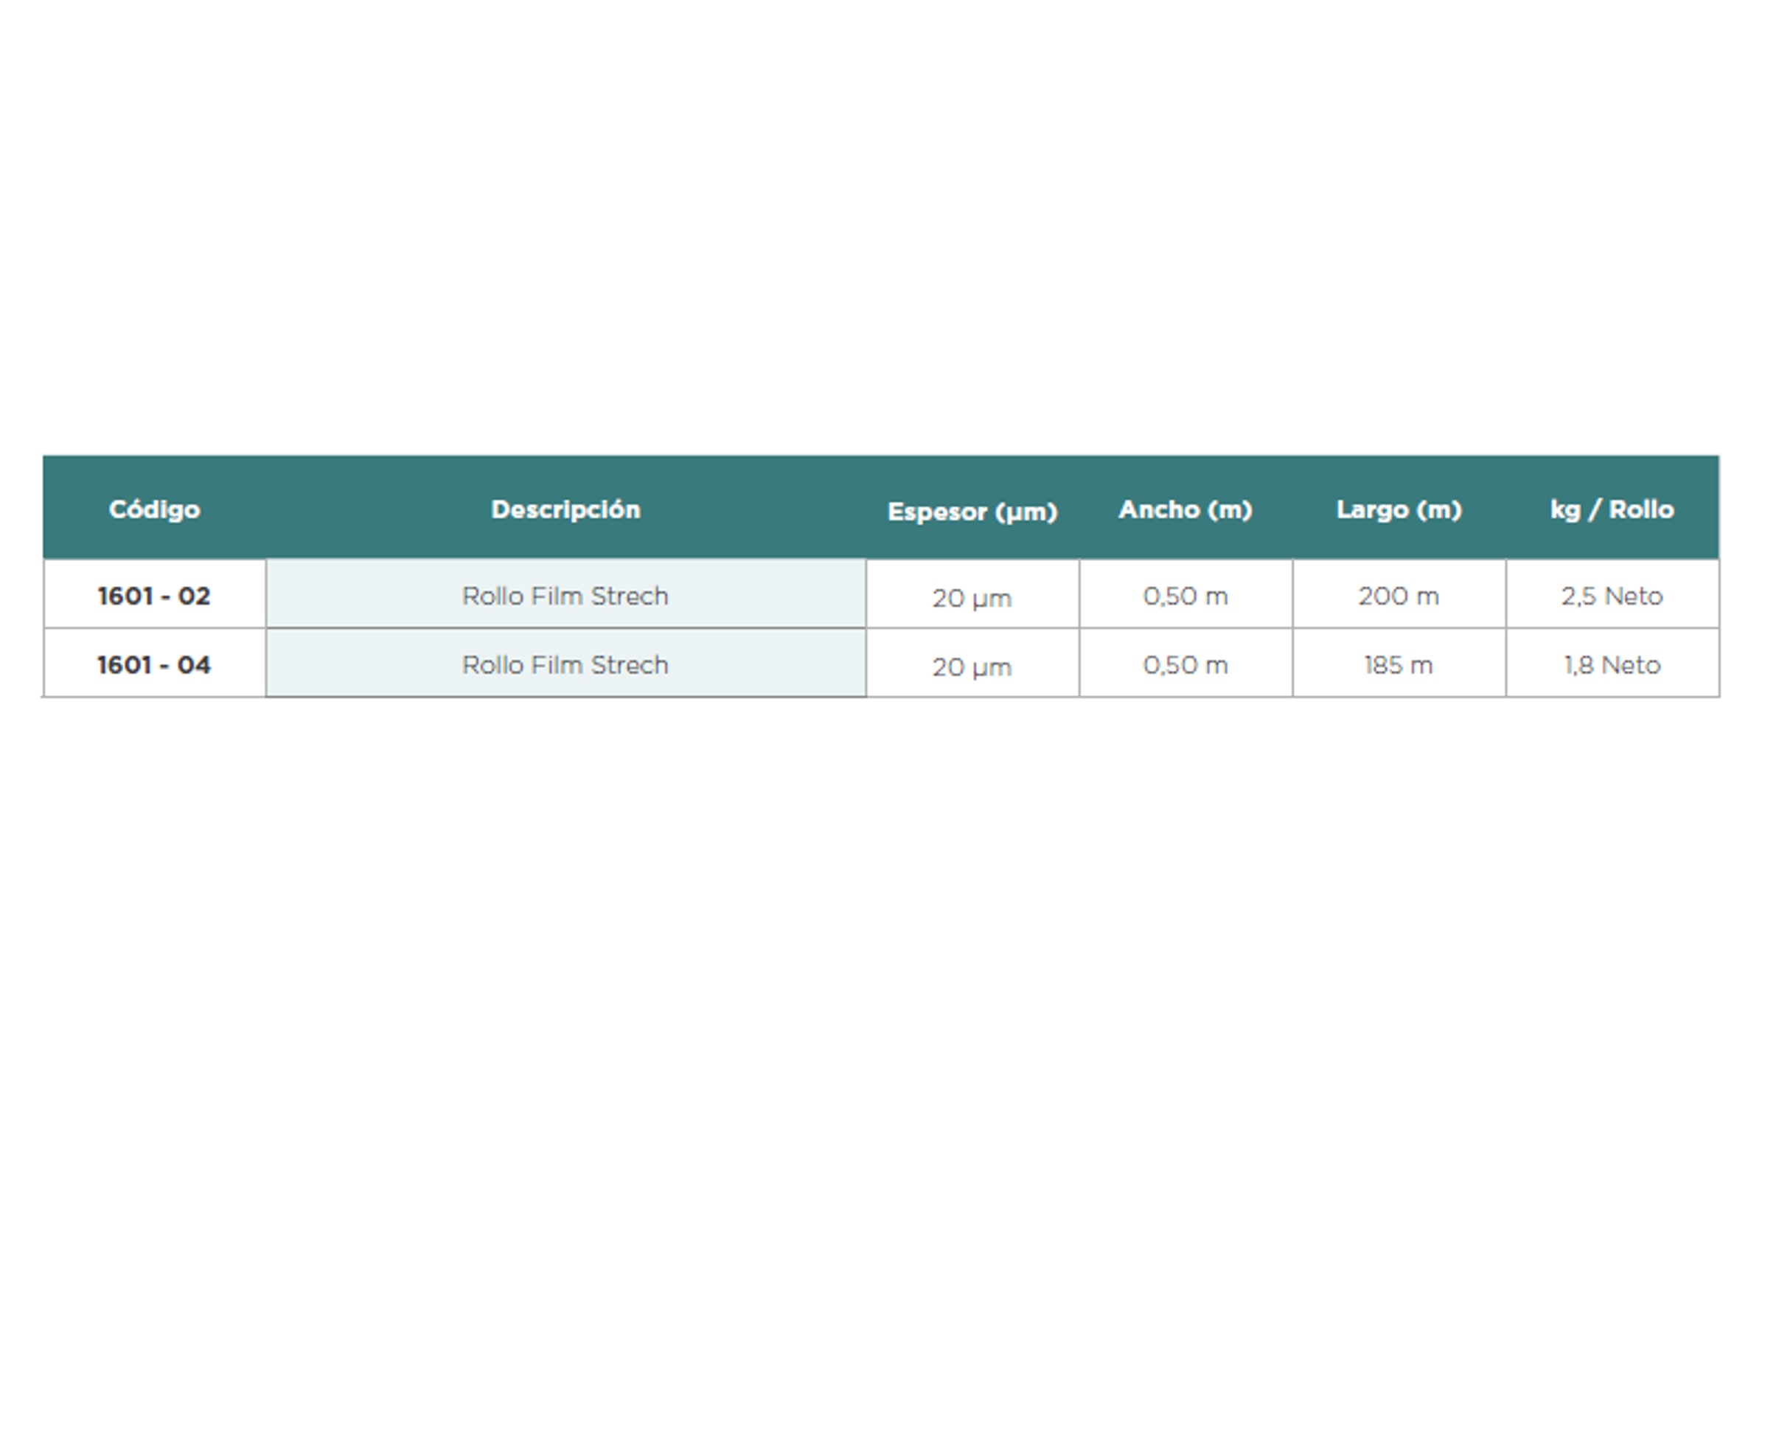Select the first row 20 µm cell

(972, 596)
